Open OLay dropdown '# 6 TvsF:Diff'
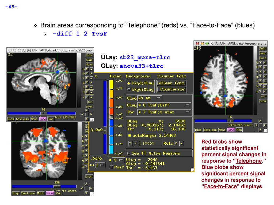The width and height of the screenshot is (274, 205). pyautogui.click(x=164, y=105)
